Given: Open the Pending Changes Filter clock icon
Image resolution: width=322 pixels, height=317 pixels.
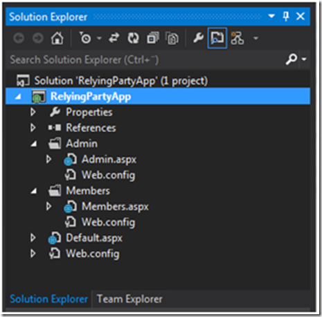Looking at the screenshot, I should pyautogui.click(x=86, y=38).
